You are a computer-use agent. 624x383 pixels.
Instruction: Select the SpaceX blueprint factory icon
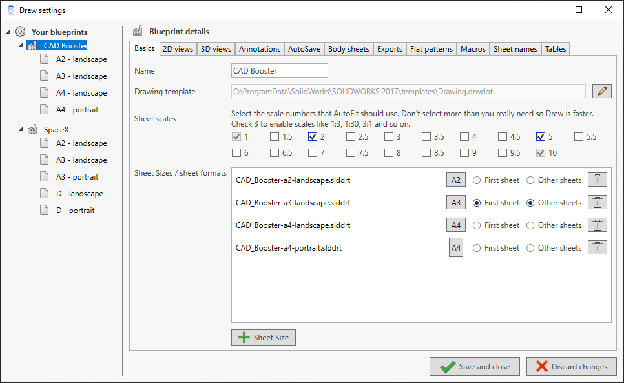click(x=32, y=130)
